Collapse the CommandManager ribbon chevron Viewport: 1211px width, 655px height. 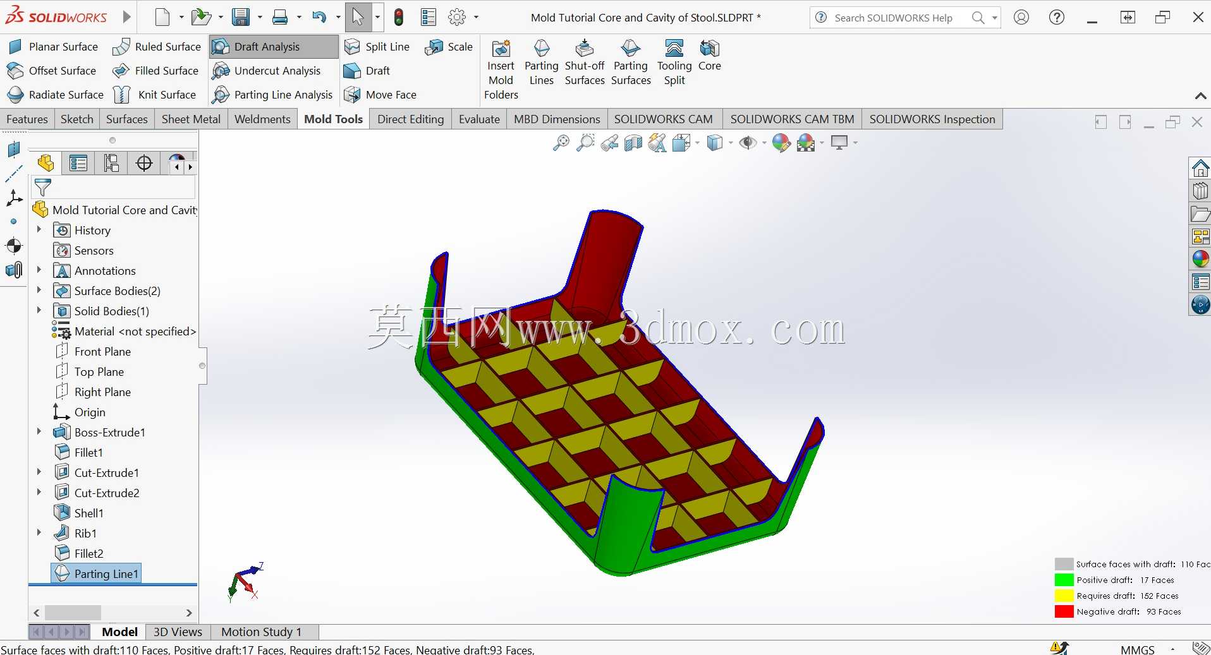(x=1200, y=96)
